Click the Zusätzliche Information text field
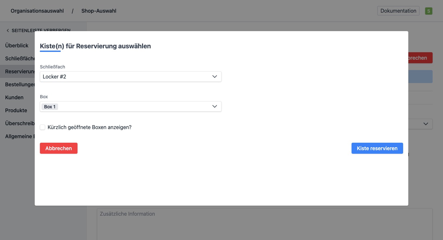443x240 pixels. pos(264,224)
